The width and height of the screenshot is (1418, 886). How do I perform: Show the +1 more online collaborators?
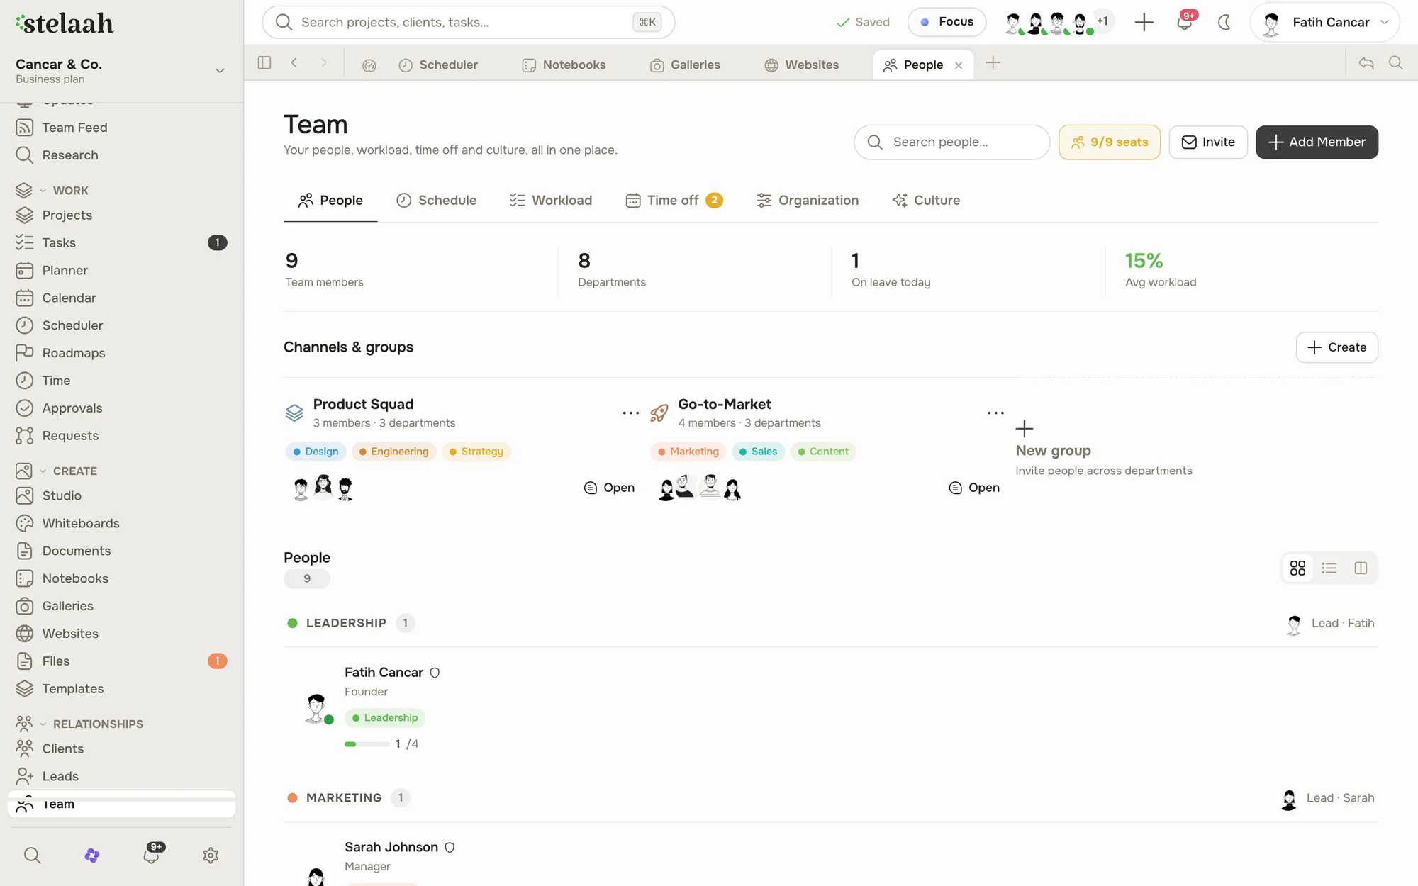click(x=1102, y=21)
